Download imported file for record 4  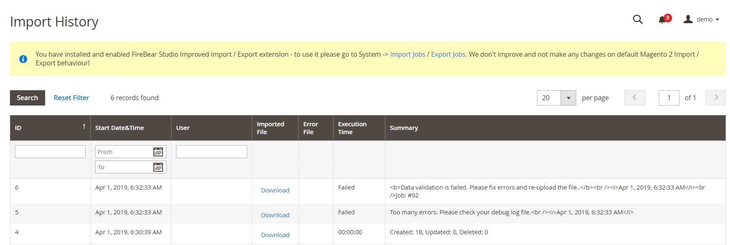[x=275, y=235]
